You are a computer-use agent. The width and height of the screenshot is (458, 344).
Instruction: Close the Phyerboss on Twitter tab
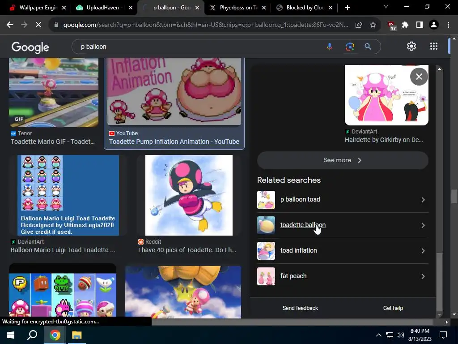264,8
